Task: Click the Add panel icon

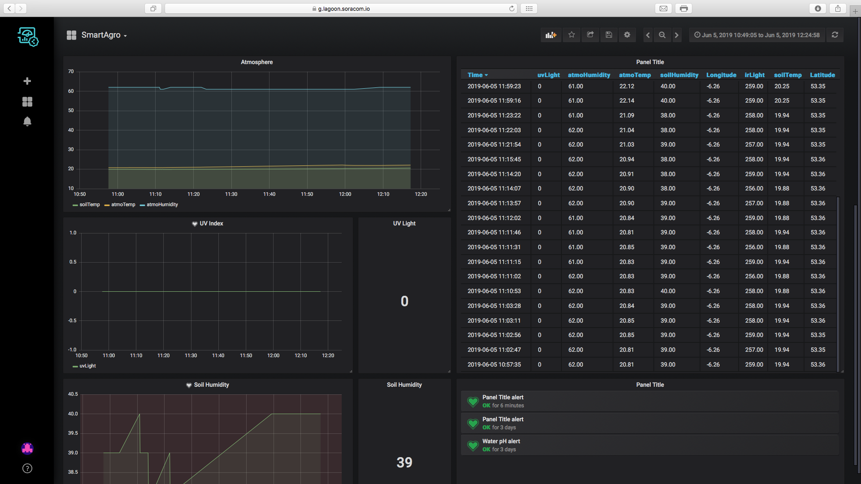Action: [551, 35]
